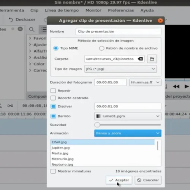The width and height of the screenshot is (190, 190).
Task: Click the timeline ruler at 00:00:44;24
Action: [x=176, y=114]
